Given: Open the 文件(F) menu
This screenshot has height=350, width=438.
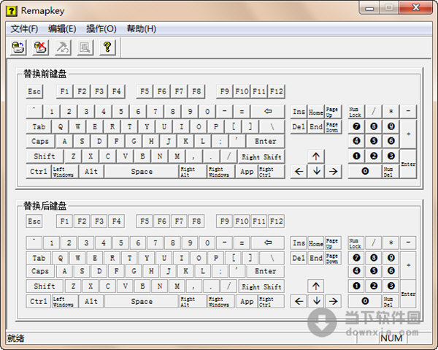Looking at the screenshot, I should [x=24, y=28].
